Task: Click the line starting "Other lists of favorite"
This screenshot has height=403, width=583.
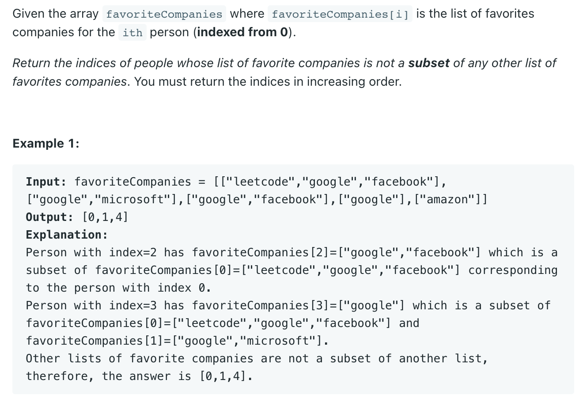Action: (x=257, y=358)
